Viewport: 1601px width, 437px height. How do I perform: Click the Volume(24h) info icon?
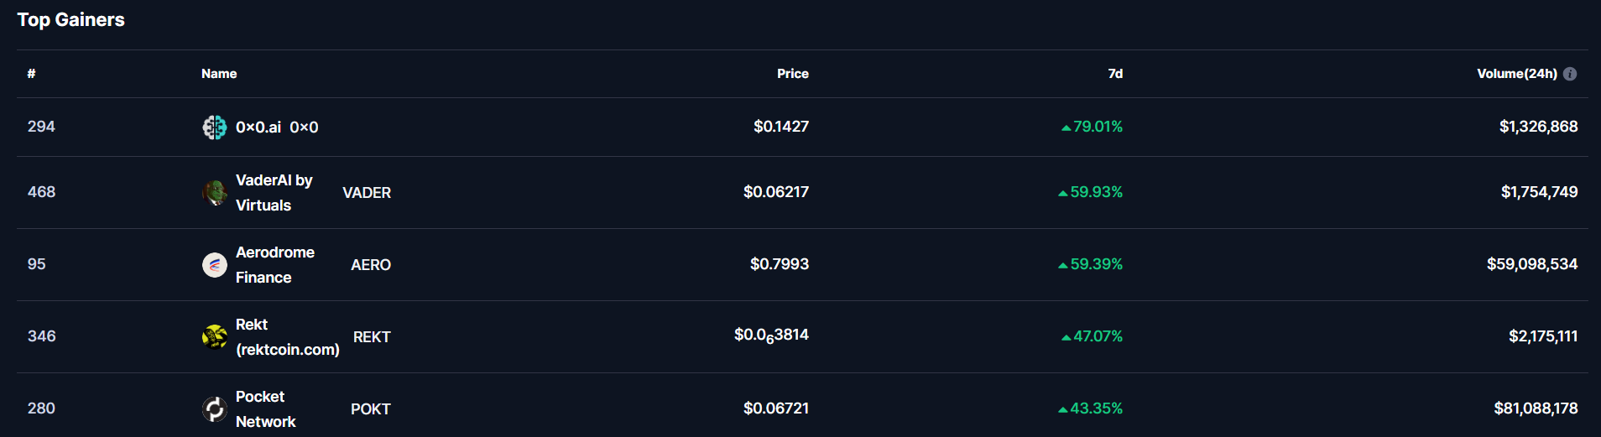point(1570,74)
